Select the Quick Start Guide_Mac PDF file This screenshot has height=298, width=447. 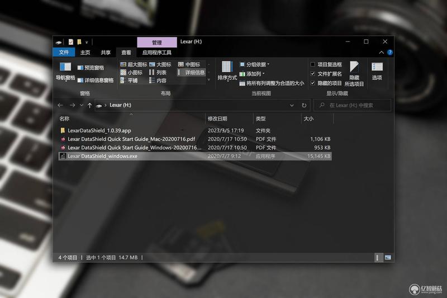[194, 139]
